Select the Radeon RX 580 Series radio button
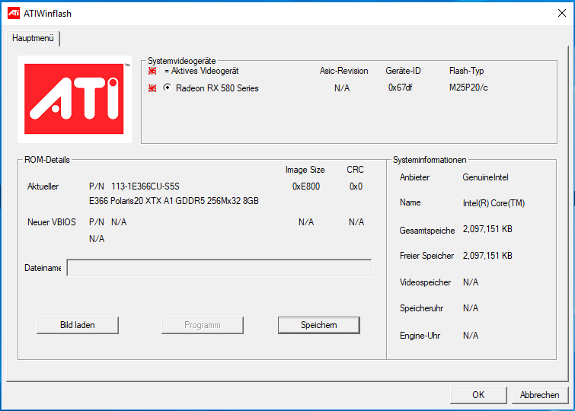Viewport: 575px width, 411px height. (x=167, y=88)
